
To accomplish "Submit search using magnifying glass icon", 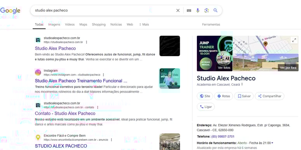I will (216, 10).
